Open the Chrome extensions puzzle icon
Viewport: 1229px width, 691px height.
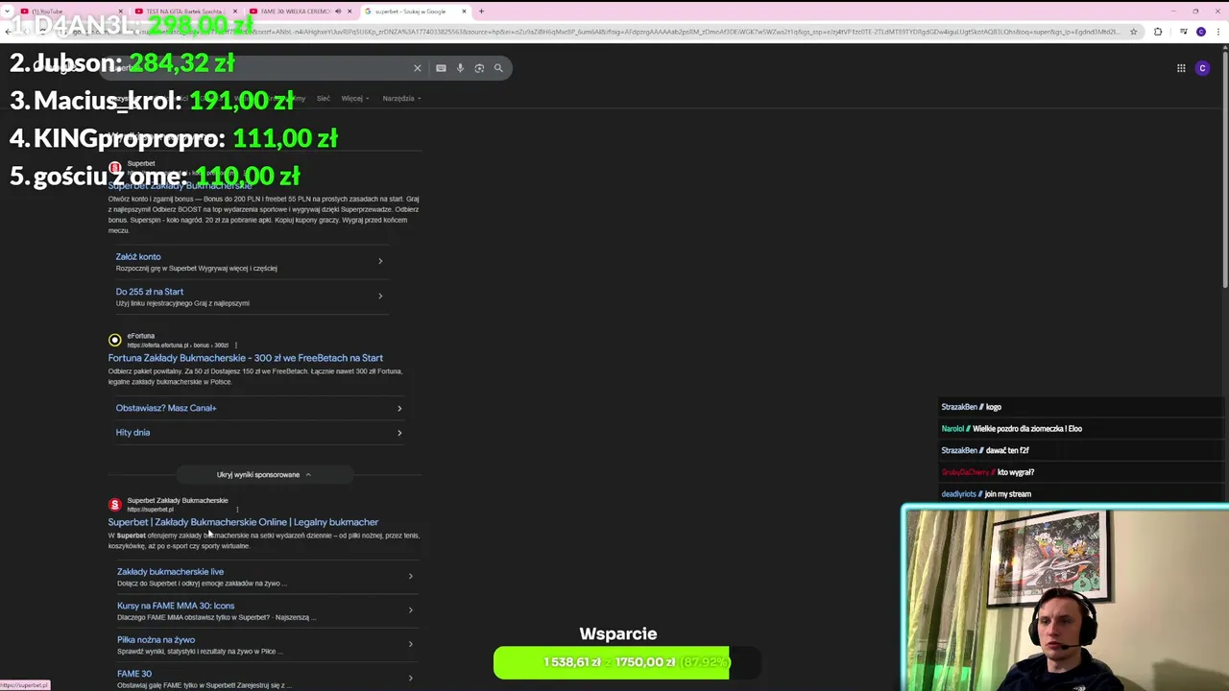pos(1158,32)
